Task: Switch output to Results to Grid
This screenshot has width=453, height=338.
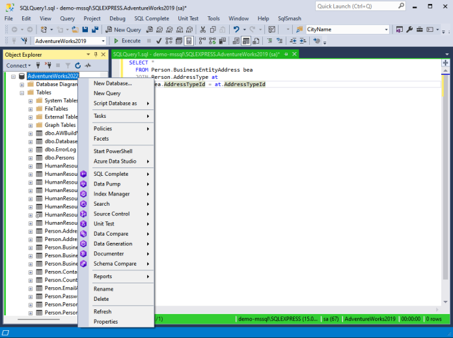Action: coord(246,41)
